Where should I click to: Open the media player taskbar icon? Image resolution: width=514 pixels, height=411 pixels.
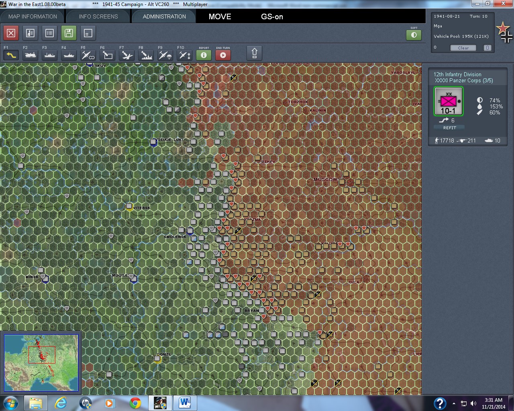pyautogui.click(x=109, y=403)
